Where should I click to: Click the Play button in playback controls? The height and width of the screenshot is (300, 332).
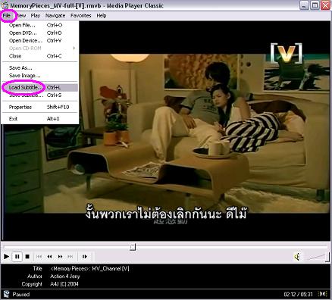coord(7,257)
